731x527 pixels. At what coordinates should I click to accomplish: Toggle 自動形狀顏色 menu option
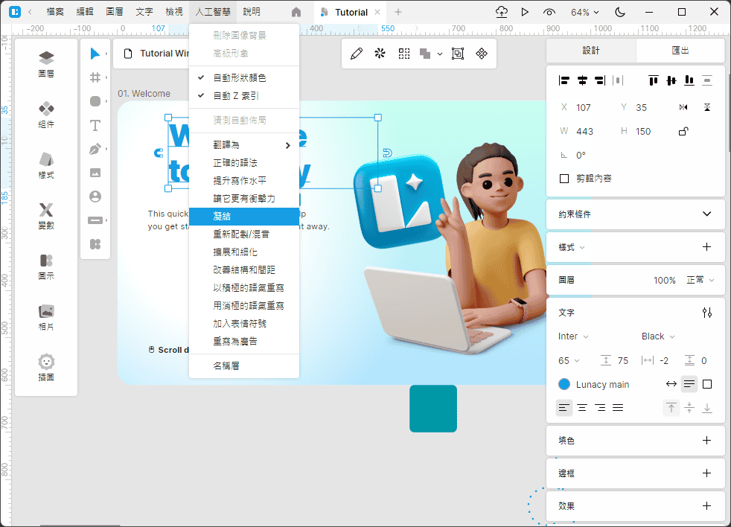pyautogui.click(x=239, y=78)
